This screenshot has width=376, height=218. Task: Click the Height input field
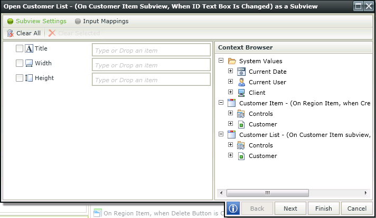[x=152, y=80]
